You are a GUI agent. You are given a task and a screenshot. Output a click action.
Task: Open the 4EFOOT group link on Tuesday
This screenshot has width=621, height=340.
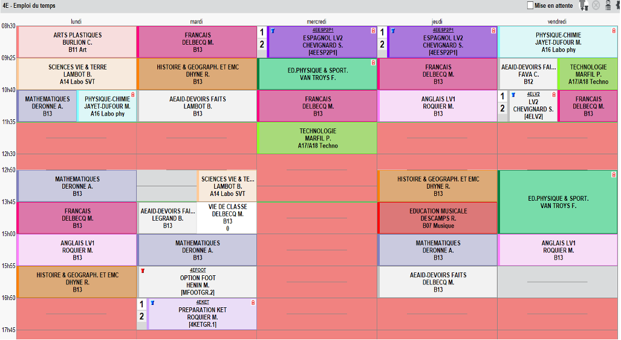[198, 270]
